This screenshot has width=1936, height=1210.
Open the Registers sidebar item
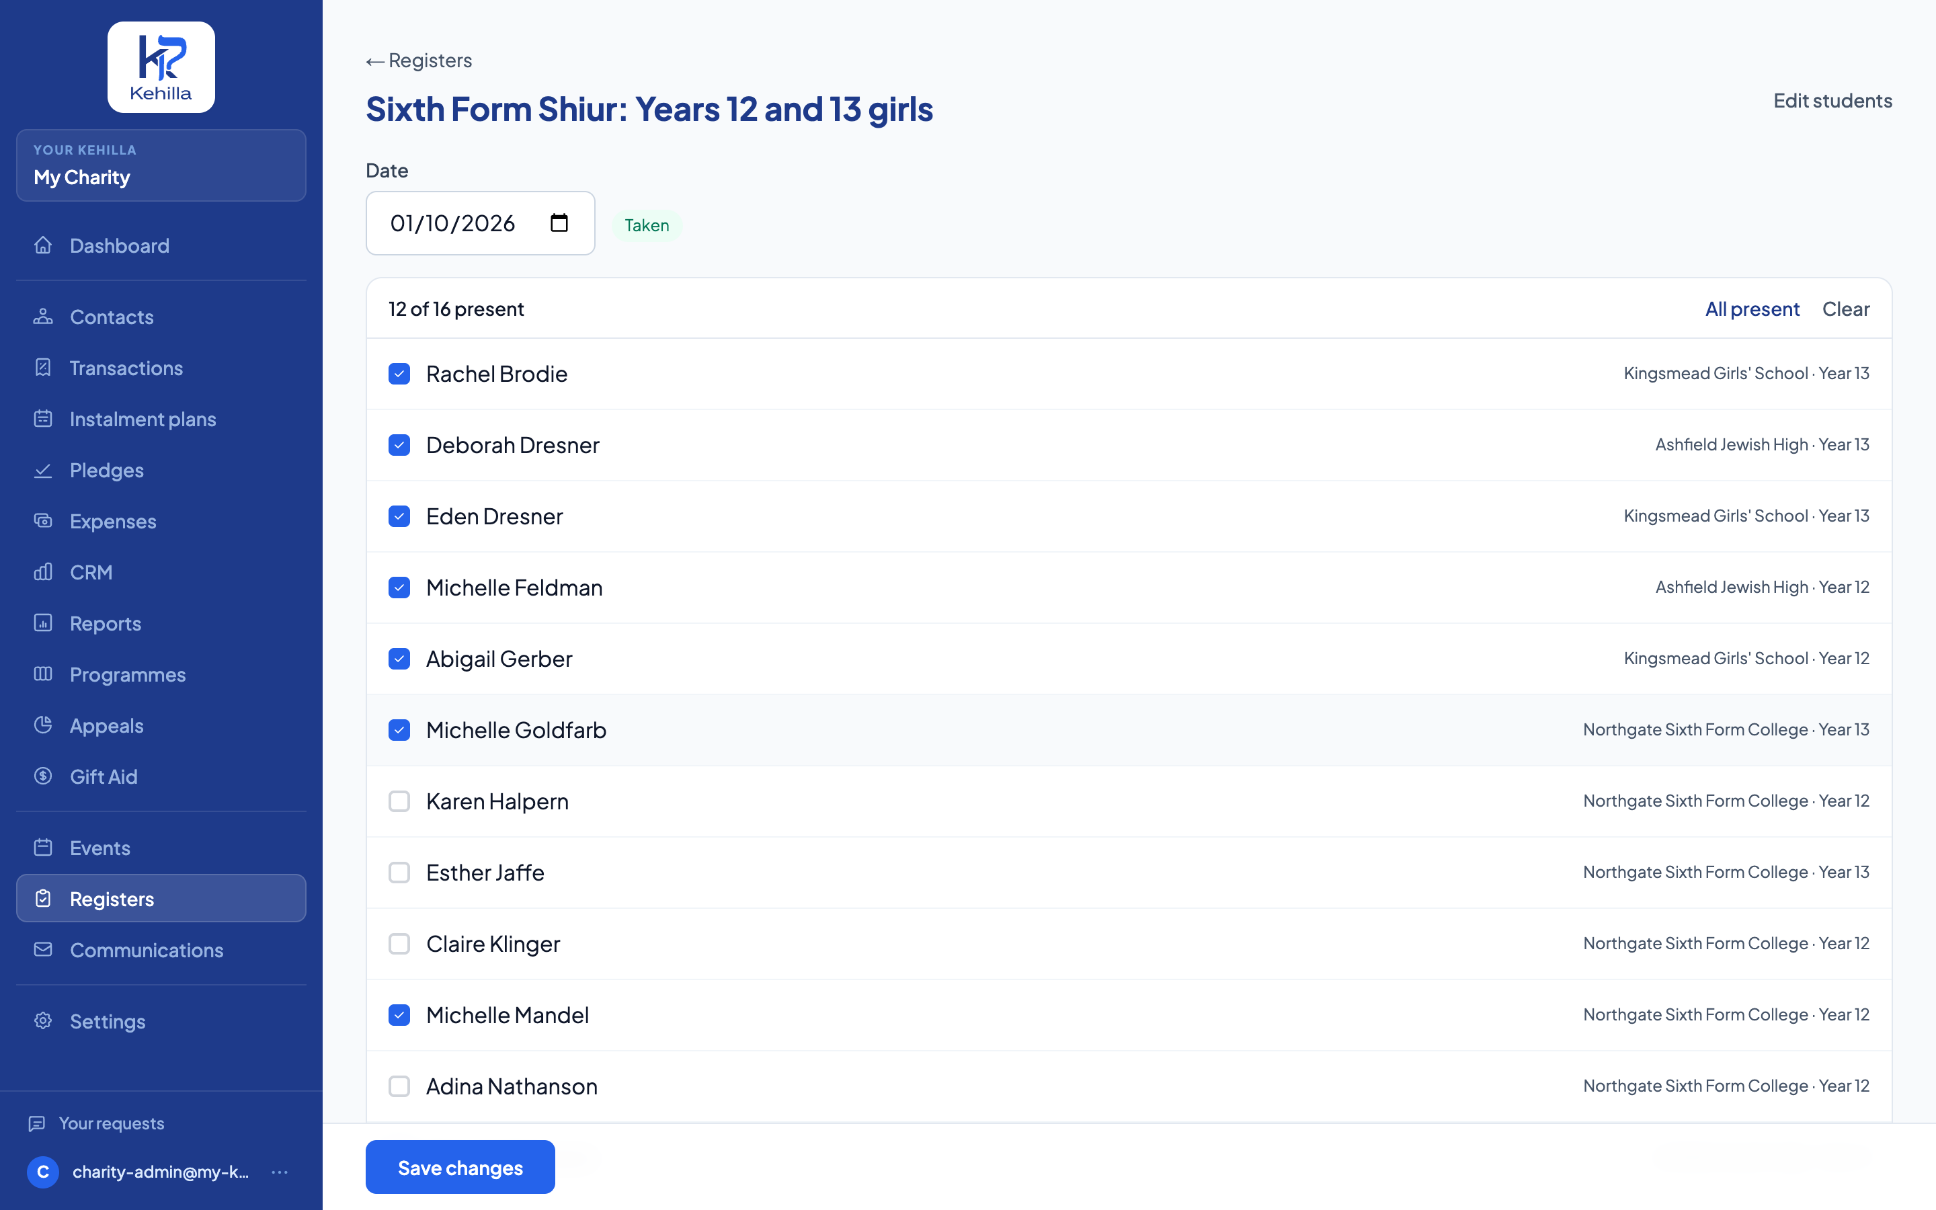click(x=161, y=898)
